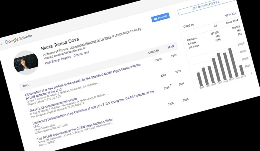
Task: Select the i10-index value 1015
Action: click(x=218, y=40)
